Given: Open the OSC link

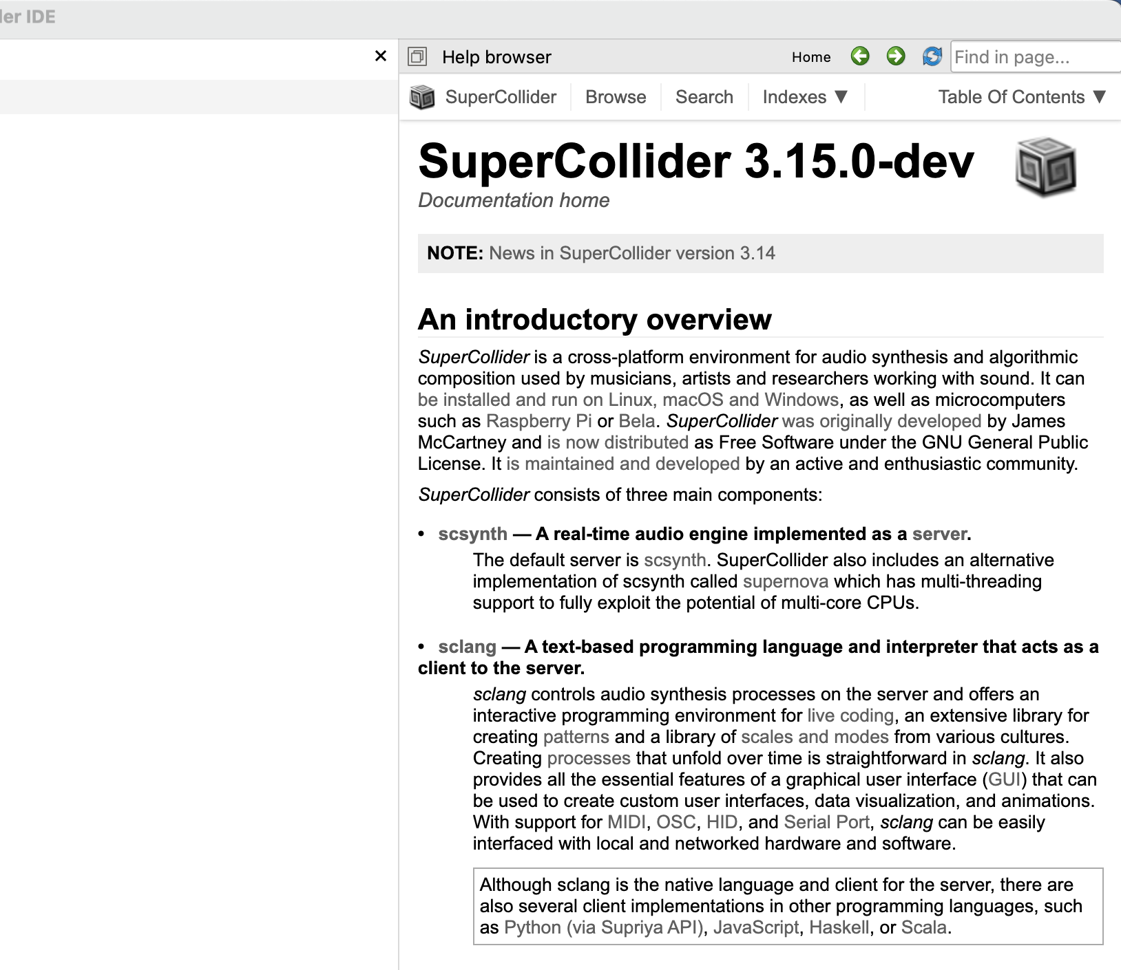Looking at the screenshot, I should [x=676, y=822].
